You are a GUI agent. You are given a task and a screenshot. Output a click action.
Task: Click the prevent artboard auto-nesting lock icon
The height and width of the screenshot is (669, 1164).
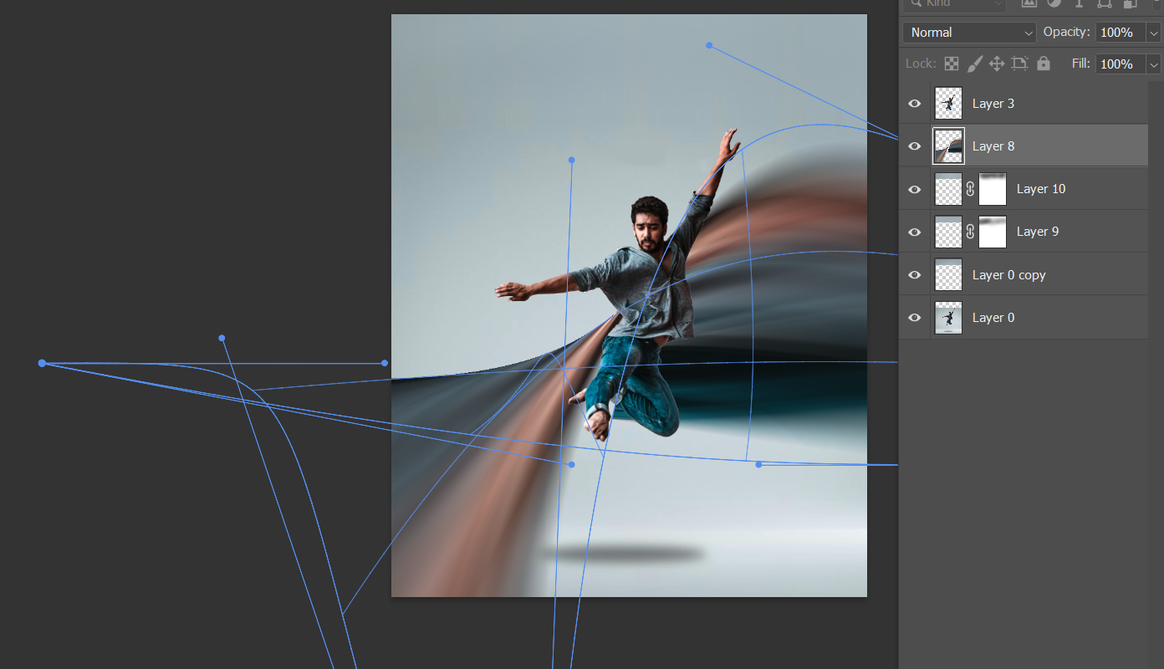1019,64
